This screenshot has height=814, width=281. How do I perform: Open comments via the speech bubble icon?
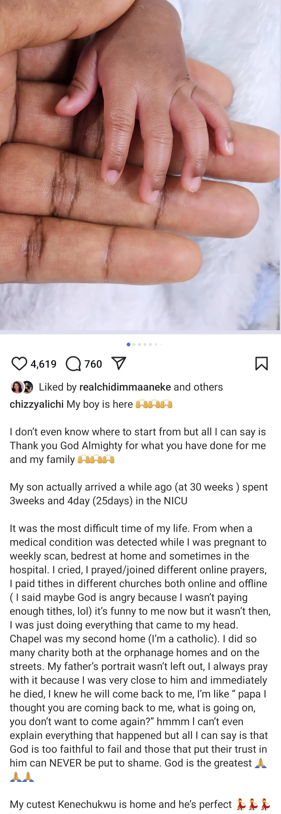pyautogui.click(x=73, y=364)
